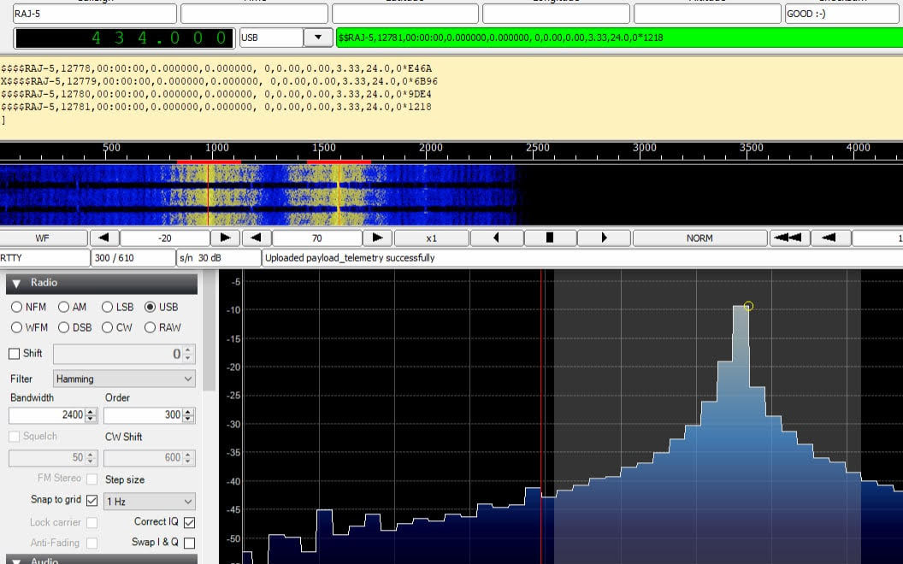903x564 pixels.
Task: Click right arrow beside the -20 waterfall level
Action: pos(225,238)
